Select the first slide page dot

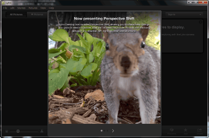click(x=102, y=131)
